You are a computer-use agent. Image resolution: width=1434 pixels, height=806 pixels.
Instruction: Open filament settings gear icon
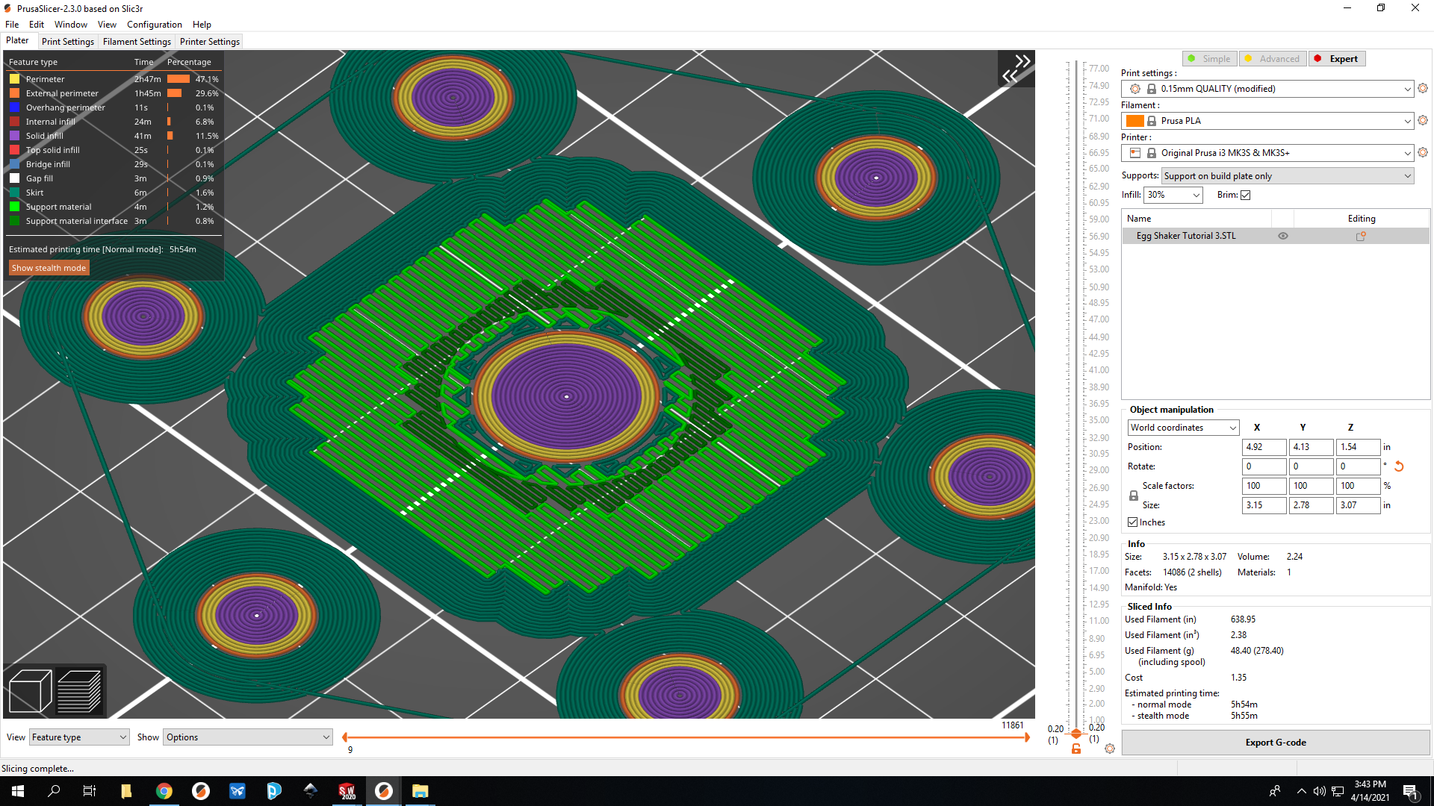[x=1423, y=120]
